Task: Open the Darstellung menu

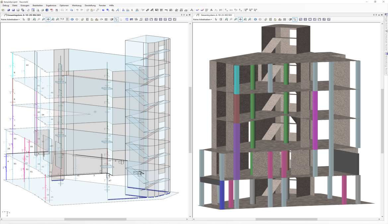Action: tap(90, 6)
